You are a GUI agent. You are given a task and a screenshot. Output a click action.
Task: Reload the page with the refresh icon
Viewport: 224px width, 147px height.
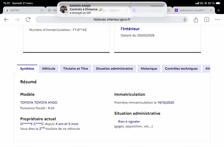pyautogui.click(x=28, y=20)
